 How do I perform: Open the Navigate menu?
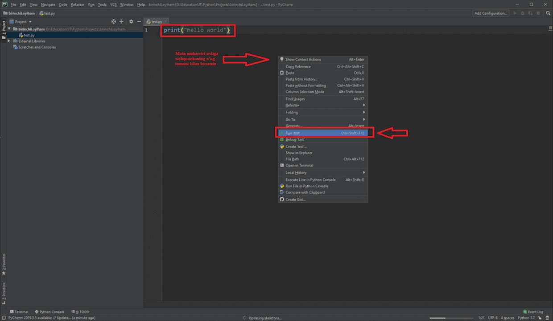click(x=48, y=4)
